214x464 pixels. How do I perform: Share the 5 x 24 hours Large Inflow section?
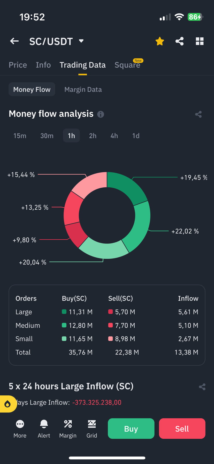[x=202, y=387]
